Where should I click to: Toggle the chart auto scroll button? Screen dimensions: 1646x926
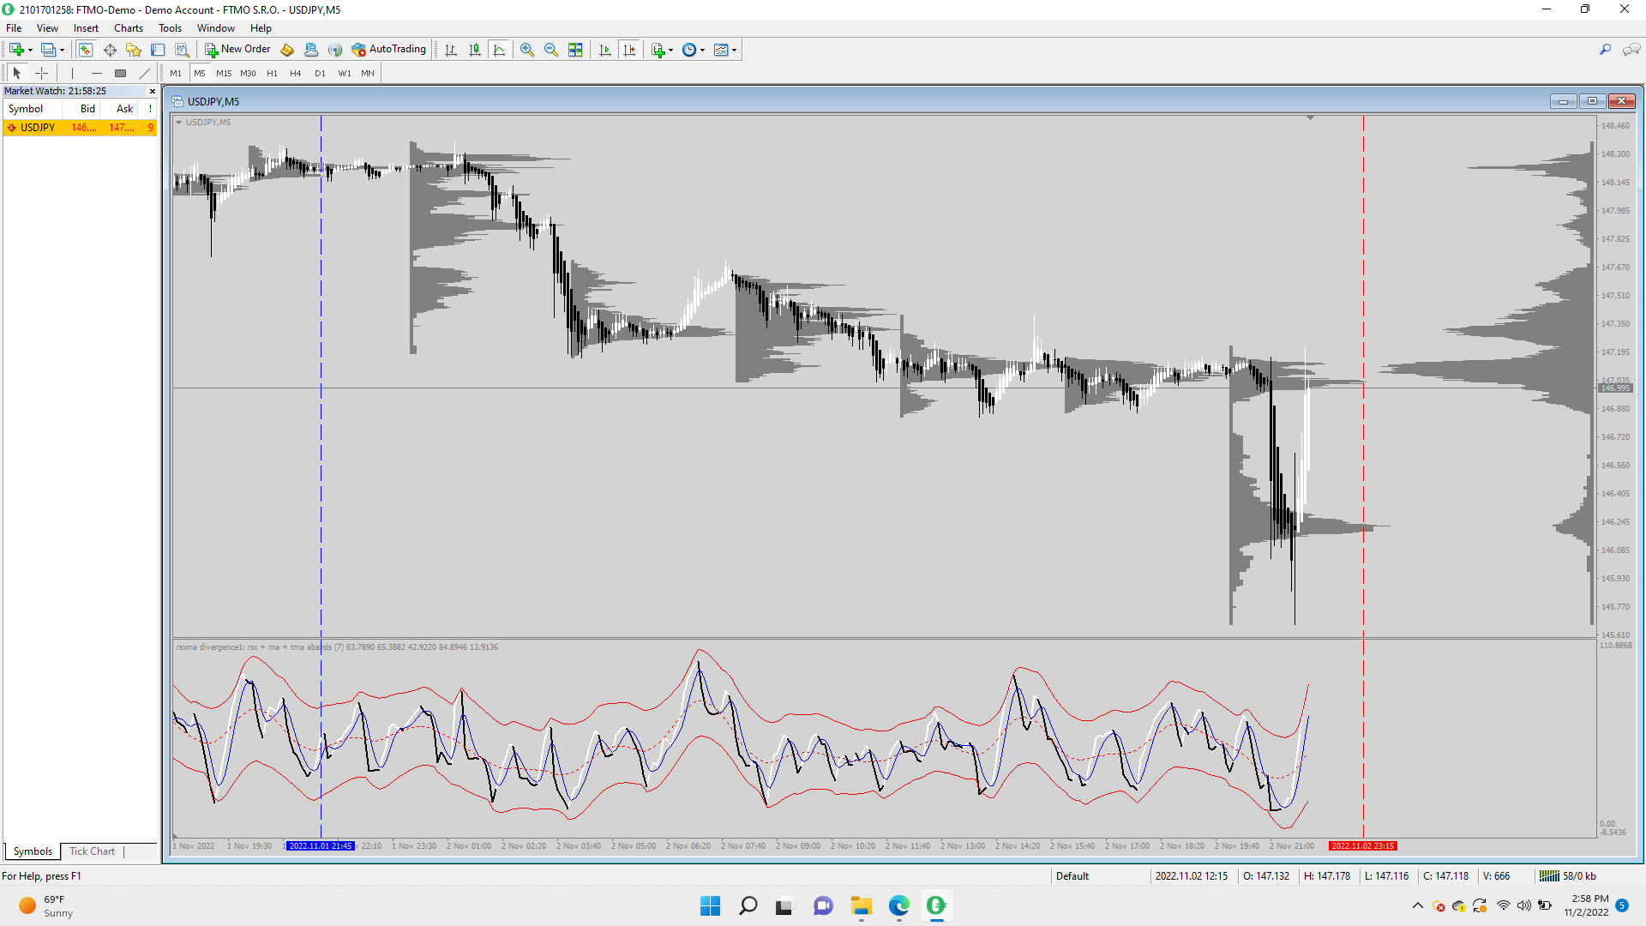[605, 50]
